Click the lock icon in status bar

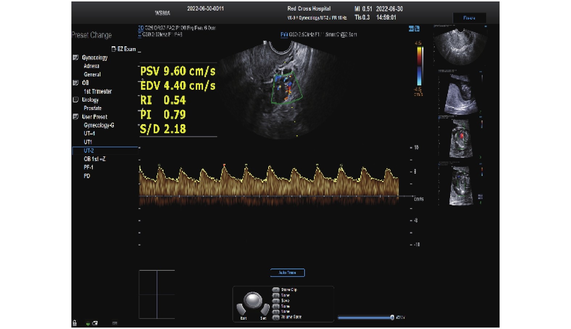click(75, 323)
